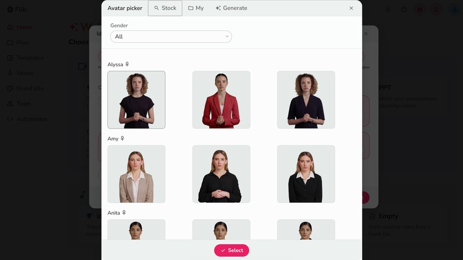The width and height of the screenshot is (463, 260).
Task: Click the Anita name label
Action: point(114,213)
